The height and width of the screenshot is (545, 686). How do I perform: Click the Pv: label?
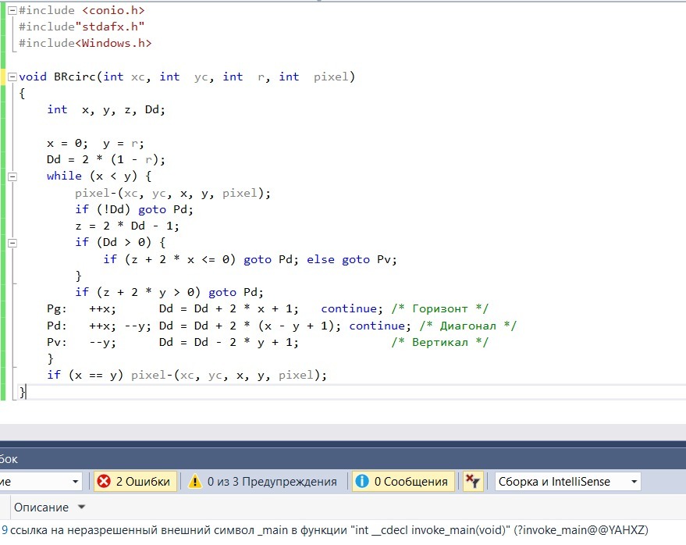[x=57, y=342]
